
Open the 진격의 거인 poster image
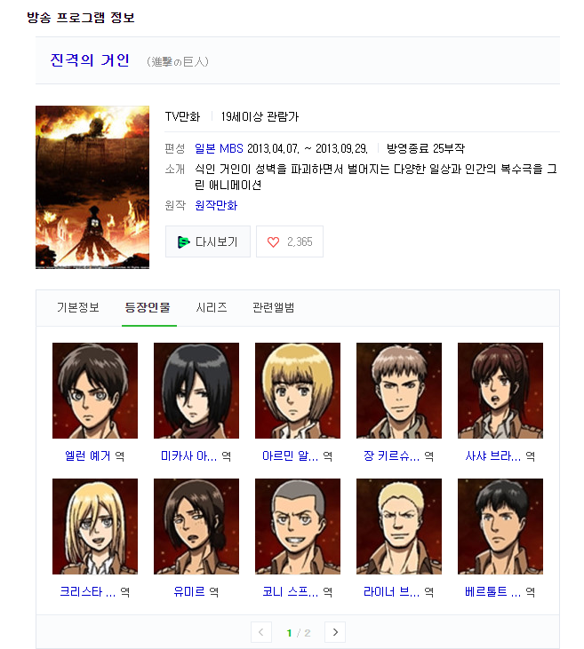pyautogui.click(x=92, y=187)
